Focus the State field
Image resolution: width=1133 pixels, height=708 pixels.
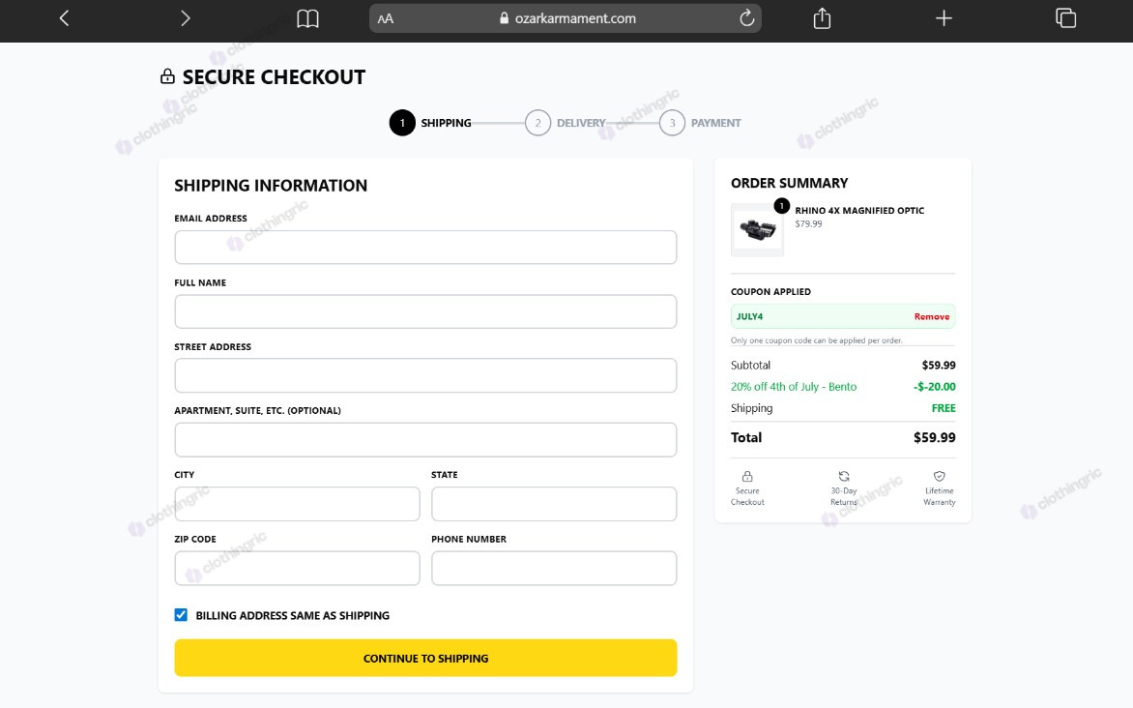click(554, 504)
